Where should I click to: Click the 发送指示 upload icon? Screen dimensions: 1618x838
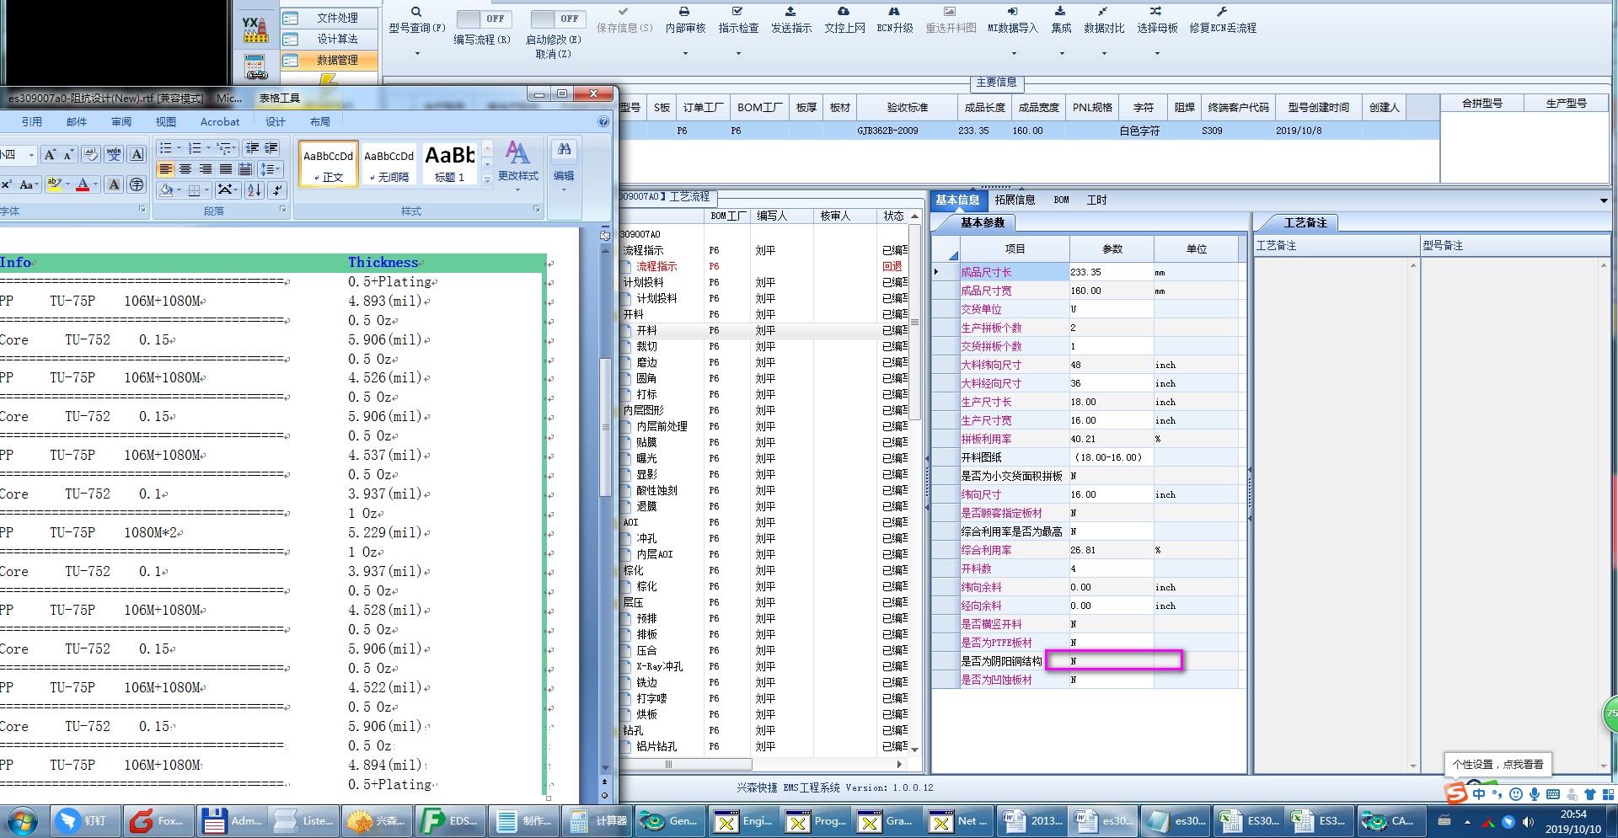point(790,12)
